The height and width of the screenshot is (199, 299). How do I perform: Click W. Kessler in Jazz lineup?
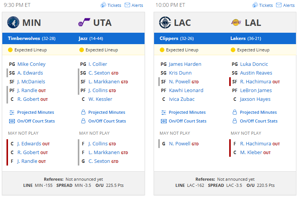100,99
